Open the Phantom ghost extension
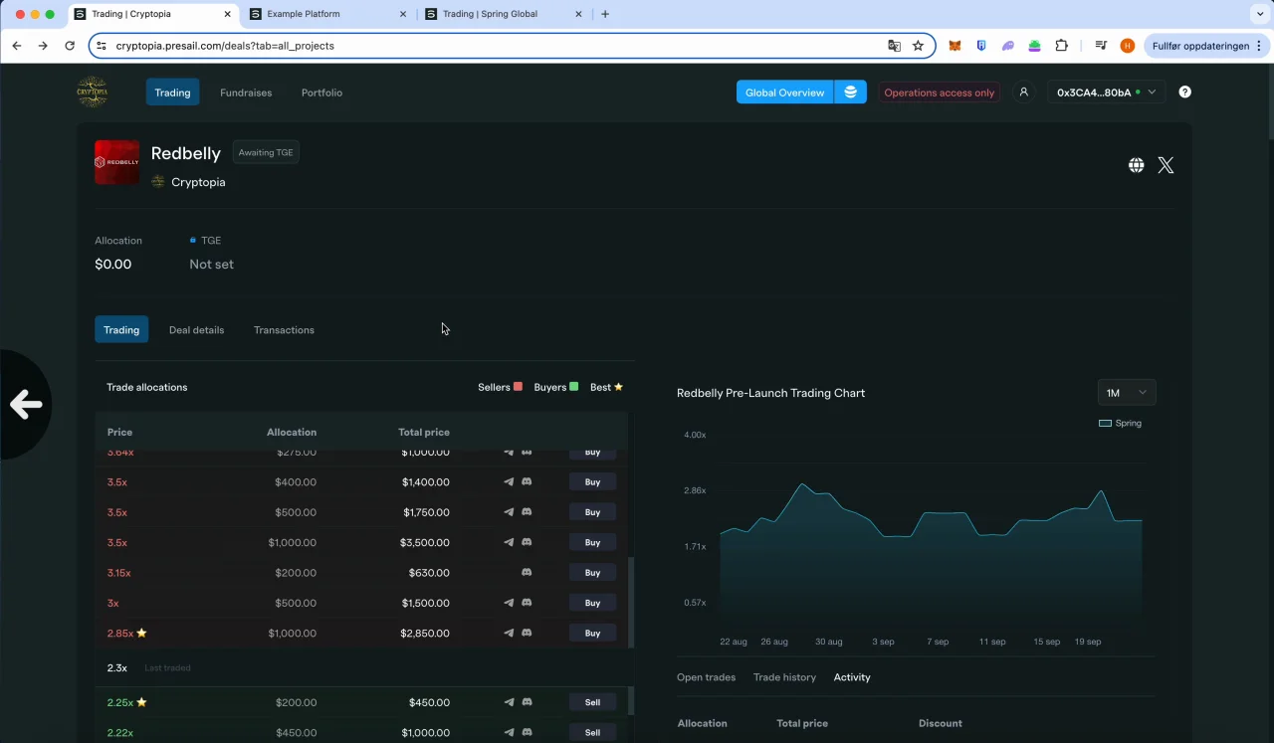 [1008, 46]
